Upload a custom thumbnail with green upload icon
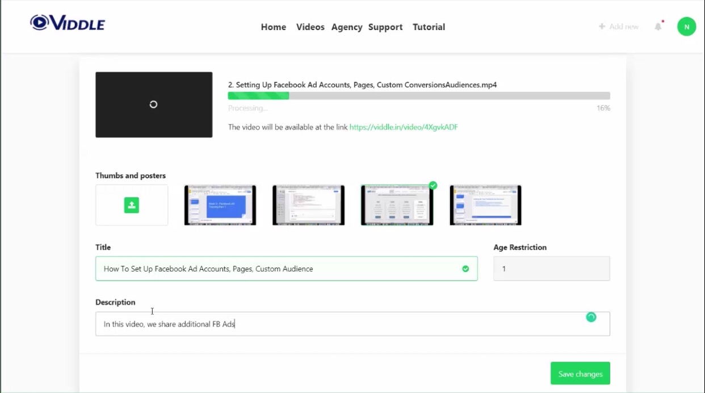The width and height of the screenshot is (705, 393). (x=132, y=205)
